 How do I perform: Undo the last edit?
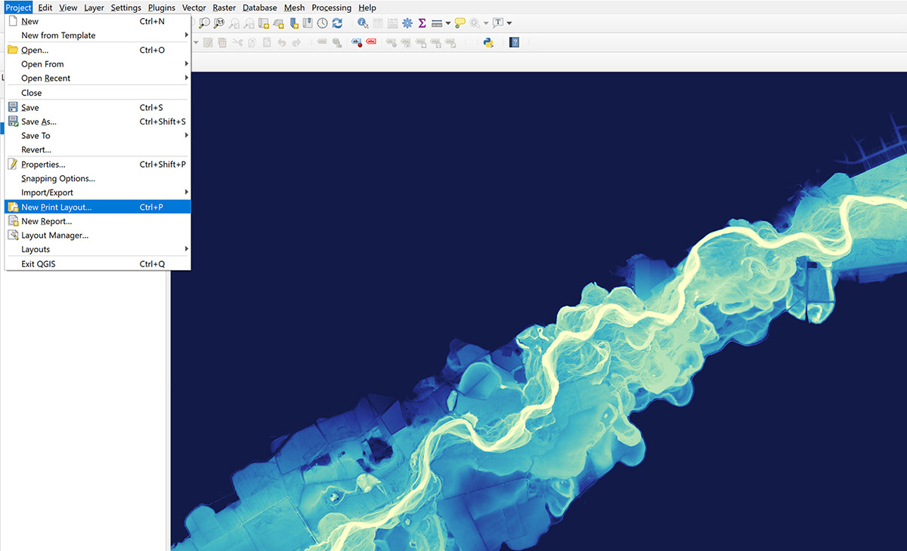point(281,42)
